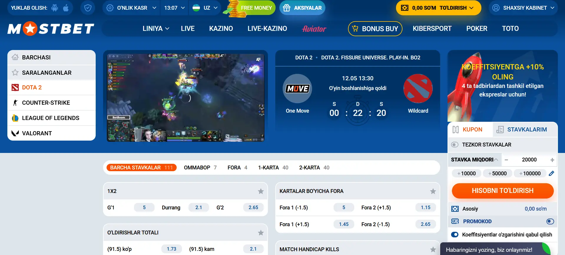Select the 2-Karta tab

314,168
